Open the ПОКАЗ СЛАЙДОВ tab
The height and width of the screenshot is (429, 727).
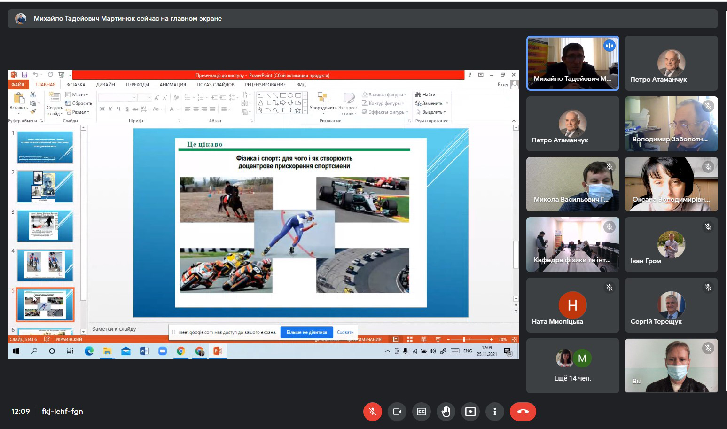pos(215,85)
